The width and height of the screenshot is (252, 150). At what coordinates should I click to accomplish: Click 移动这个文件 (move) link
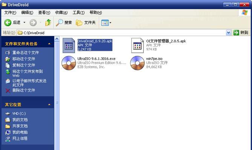click(24, 59)
